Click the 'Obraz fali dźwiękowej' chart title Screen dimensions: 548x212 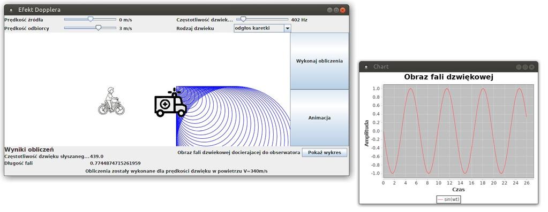448,77
